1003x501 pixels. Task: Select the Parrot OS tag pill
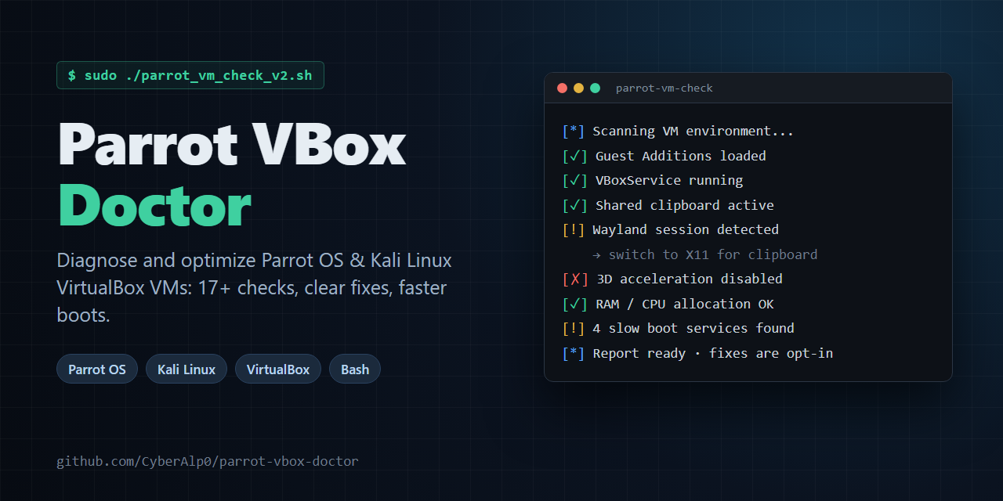pos(97,369)
